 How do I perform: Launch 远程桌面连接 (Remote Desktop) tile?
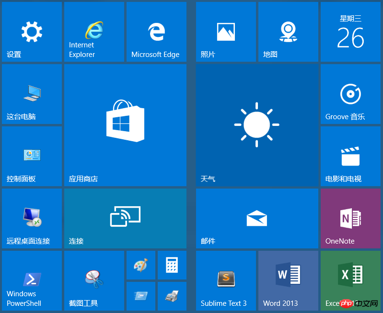[x=32, y=218]
